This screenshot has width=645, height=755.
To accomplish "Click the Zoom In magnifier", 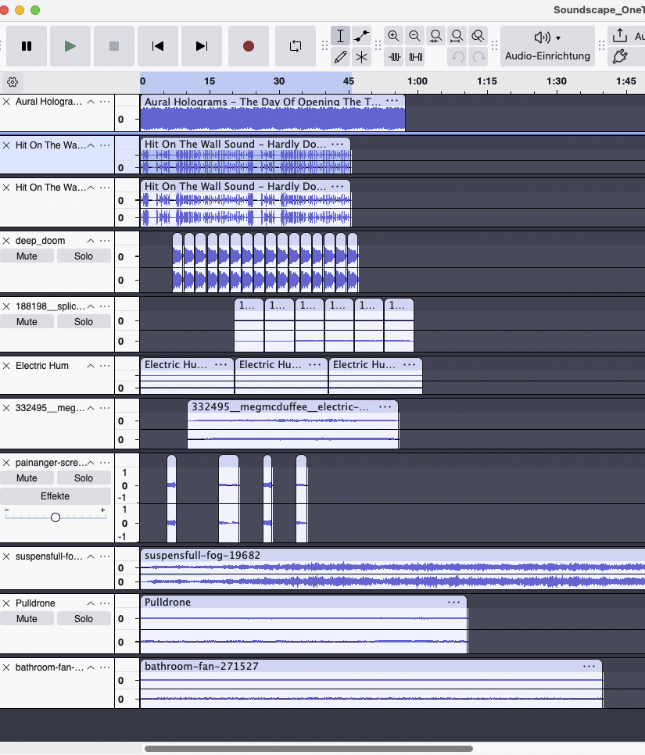I will [x=393, y=36].
